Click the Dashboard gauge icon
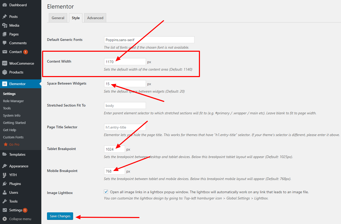Image resolution: width=341 pixels, height=224 pixels. click(x=5, y=5)
